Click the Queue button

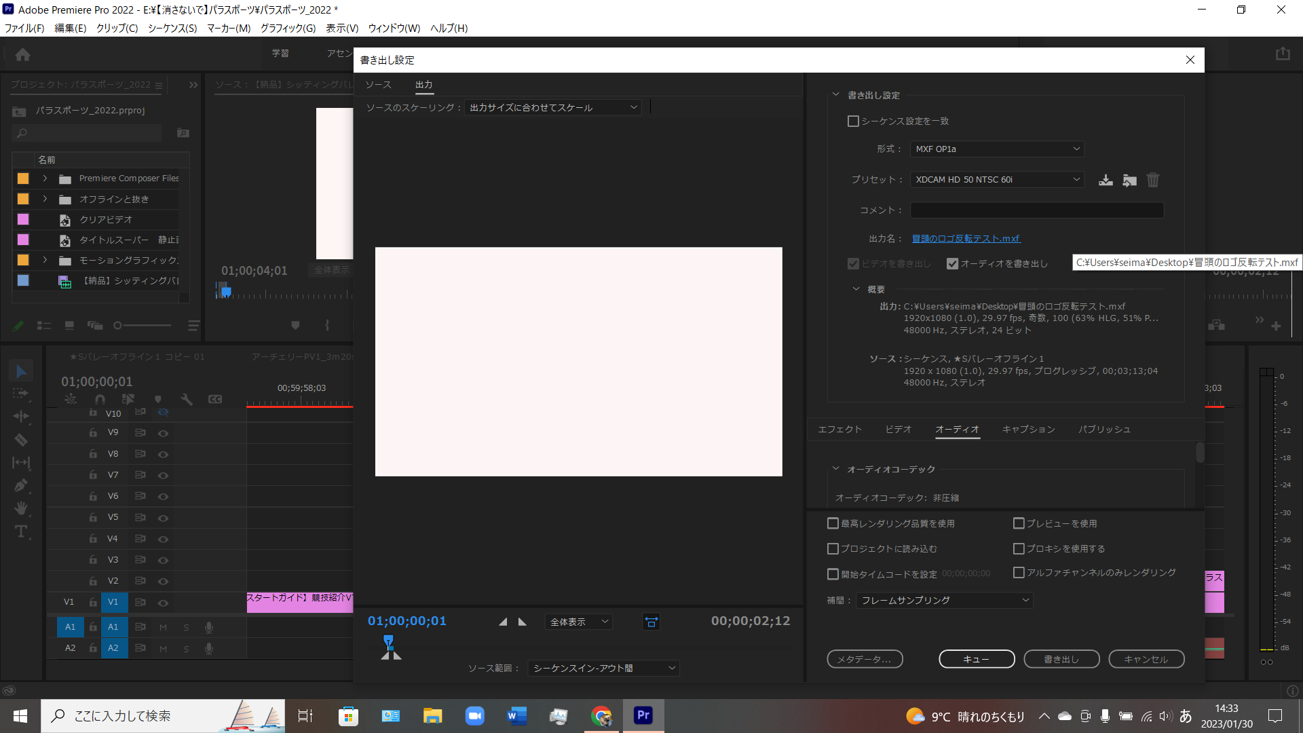[977, 659]
